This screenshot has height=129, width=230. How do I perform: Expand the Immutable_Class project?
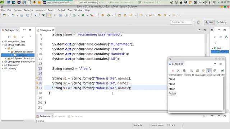click(x=3, y=42)
